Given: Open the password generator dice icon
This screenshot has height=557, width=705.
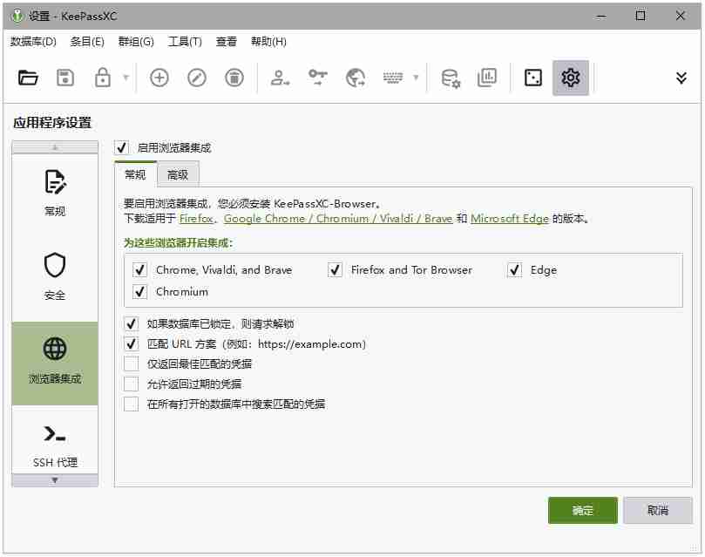Looking at the screenshot, I should pyautogui.click(x=533, y=78).
